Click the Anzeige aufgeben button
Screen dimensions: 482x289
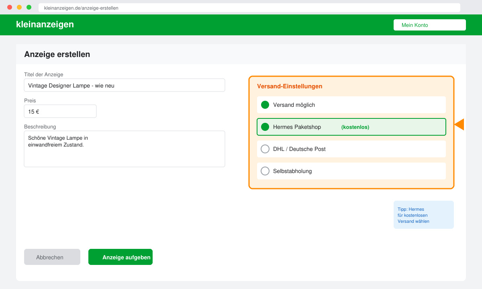pyautogui.click(x=120, y=257)
